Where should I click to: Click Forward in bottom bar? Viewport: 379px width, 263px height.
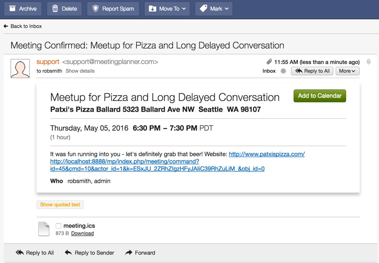140,253
